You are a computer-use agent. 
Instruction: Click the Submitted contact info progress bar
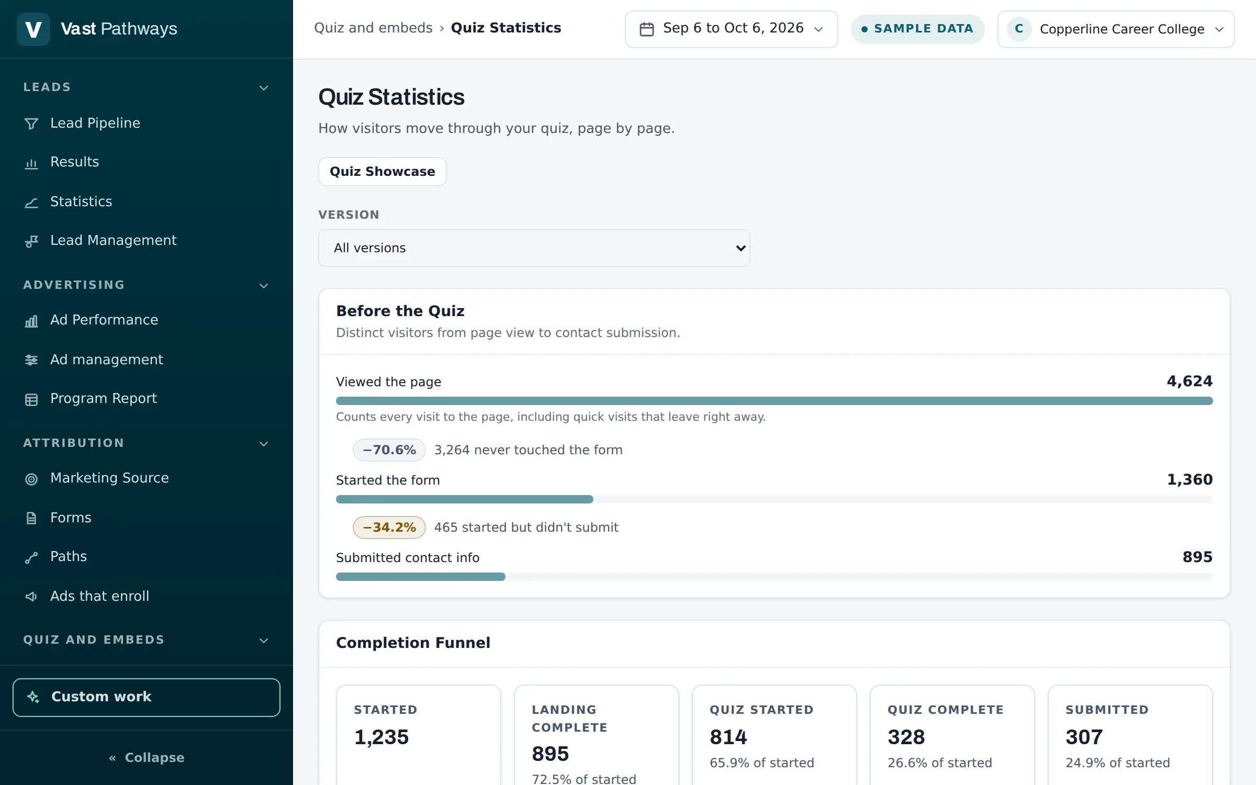tap(774, 577)
